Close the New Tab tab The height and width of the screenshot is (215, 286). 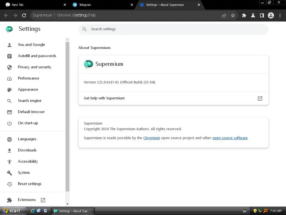pos(65,5)
